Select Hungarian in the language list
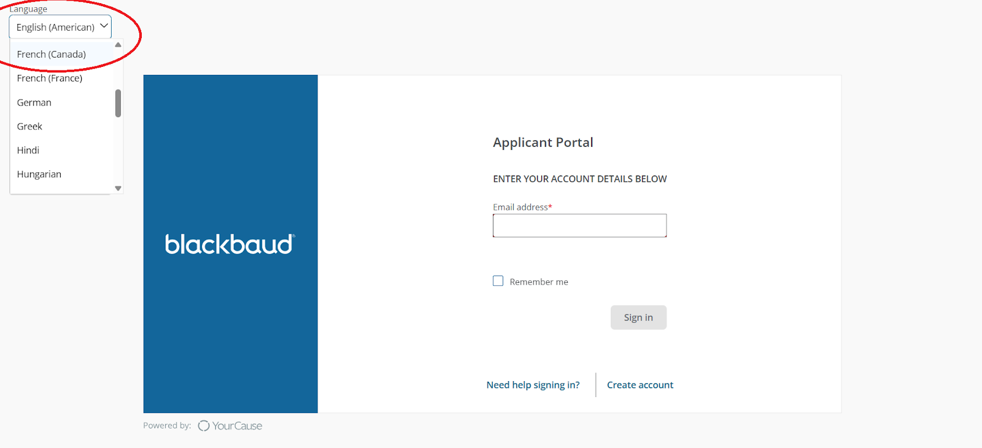The width and height of the screenshot is (982, 448). tap(39, 174)
